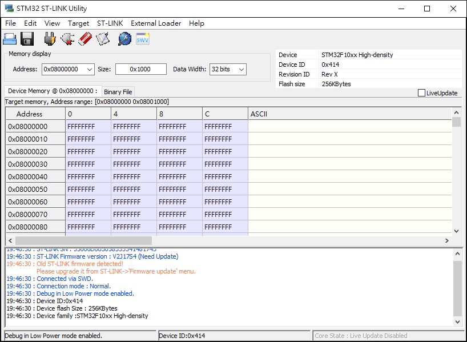
Task: Click log panel scroll down arrow
Action: point(457,321)
